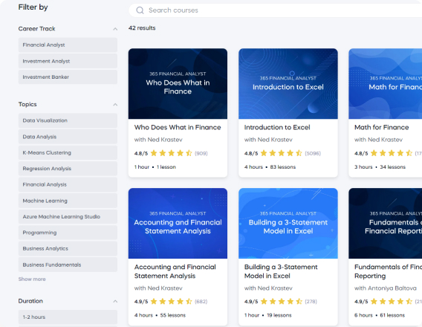Show more topics link

point(32,279)
